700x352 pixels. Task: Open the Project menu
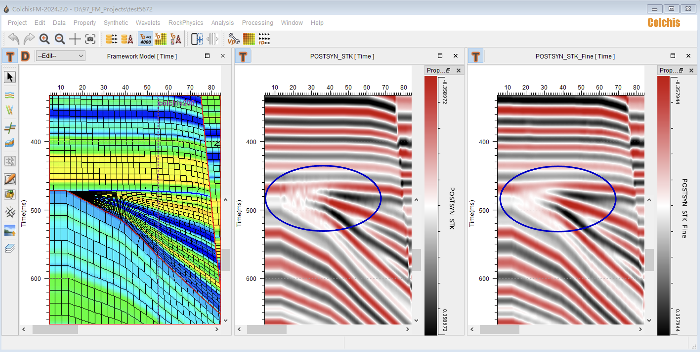[x=17, y=23]
